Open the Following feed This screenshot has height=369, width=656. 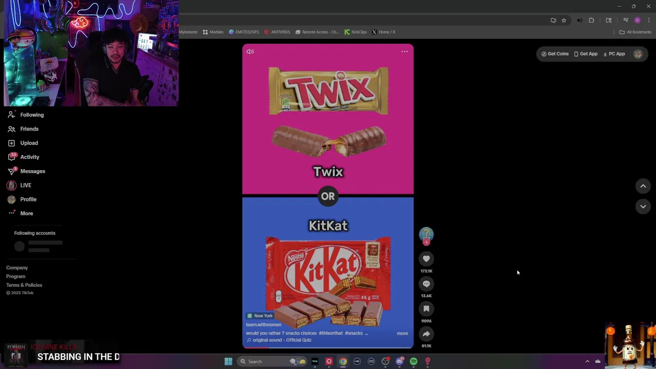click(26, 115)
